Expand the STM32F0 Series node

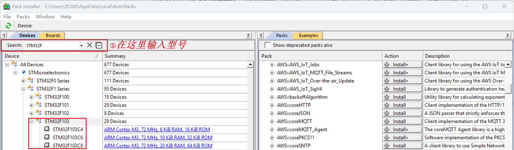23,81
